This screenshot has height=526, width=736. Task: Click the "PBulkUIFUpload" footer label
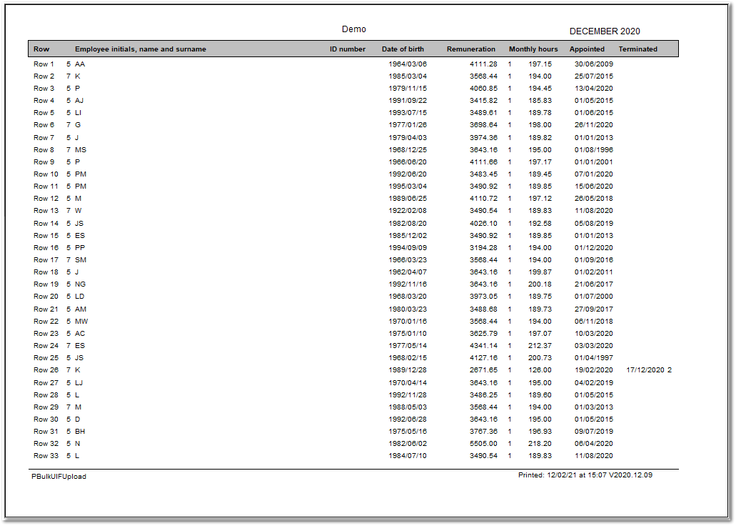(59, 476)
